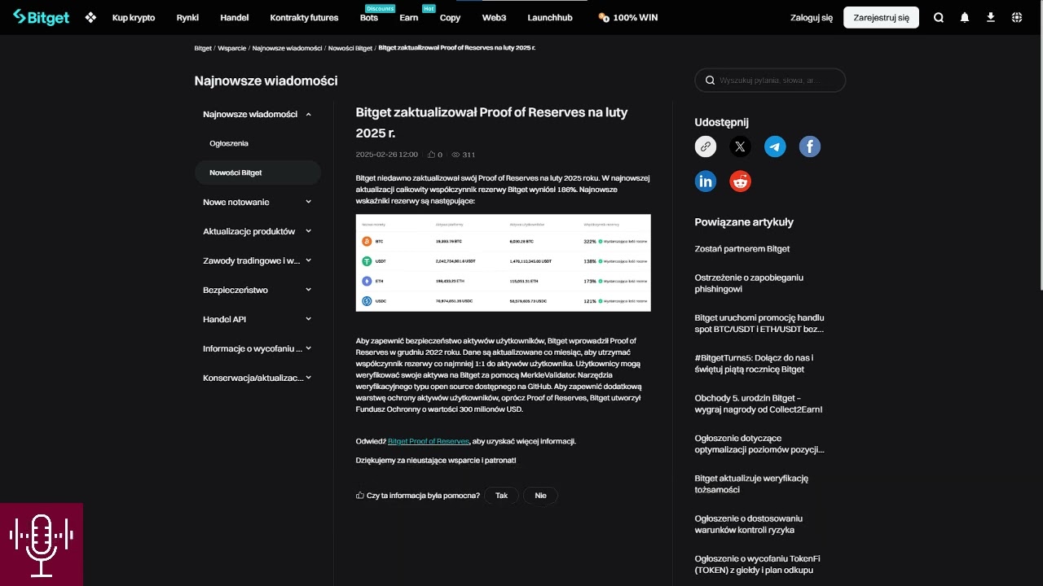Expand Zawody tradingowe section
The width and height of the screenshot is (1043, 586).
[308, 260]
